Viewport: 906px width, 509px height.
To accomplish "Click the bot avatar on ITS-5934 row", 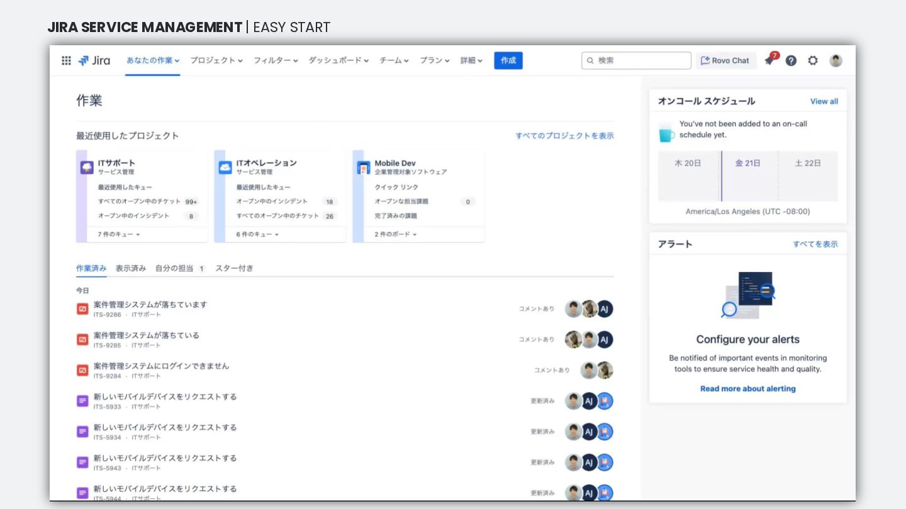I will [x=605, y=432].
